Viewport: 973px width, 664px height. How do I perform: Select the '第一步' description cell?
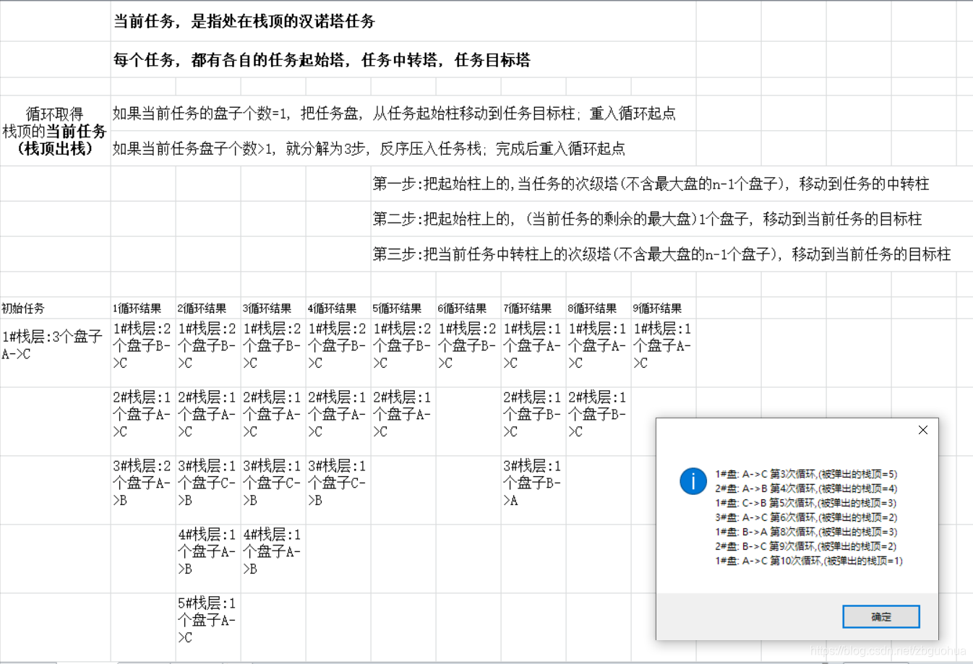pos(672,184)
